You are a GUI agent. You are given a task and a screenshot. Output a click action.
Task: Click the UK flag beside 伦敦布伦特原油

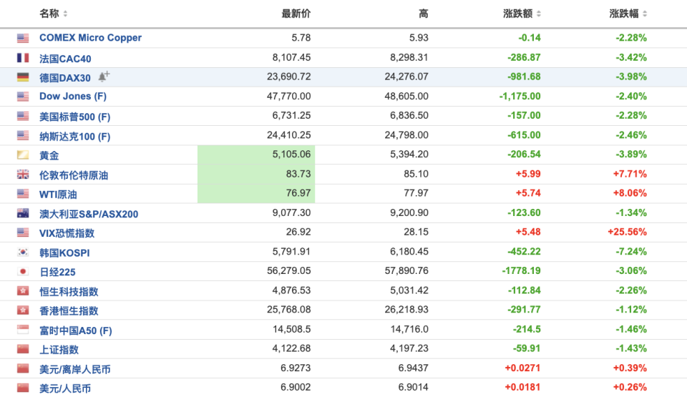[23, 175]
